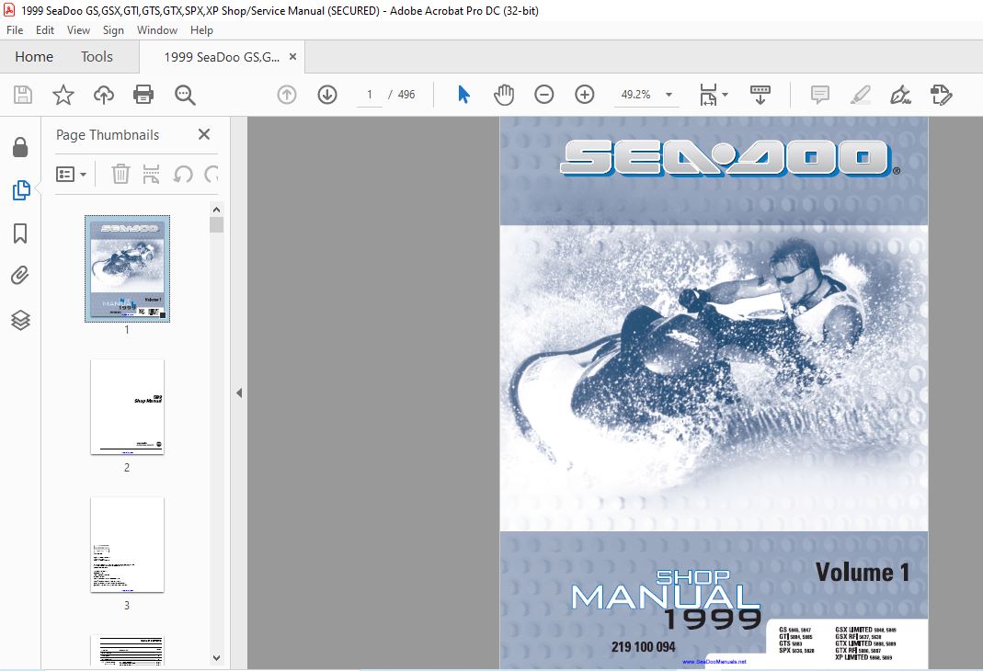This screenshot has width=983, height=671.
Task: Open the Window menu
Action: click(x=156, y=30)
